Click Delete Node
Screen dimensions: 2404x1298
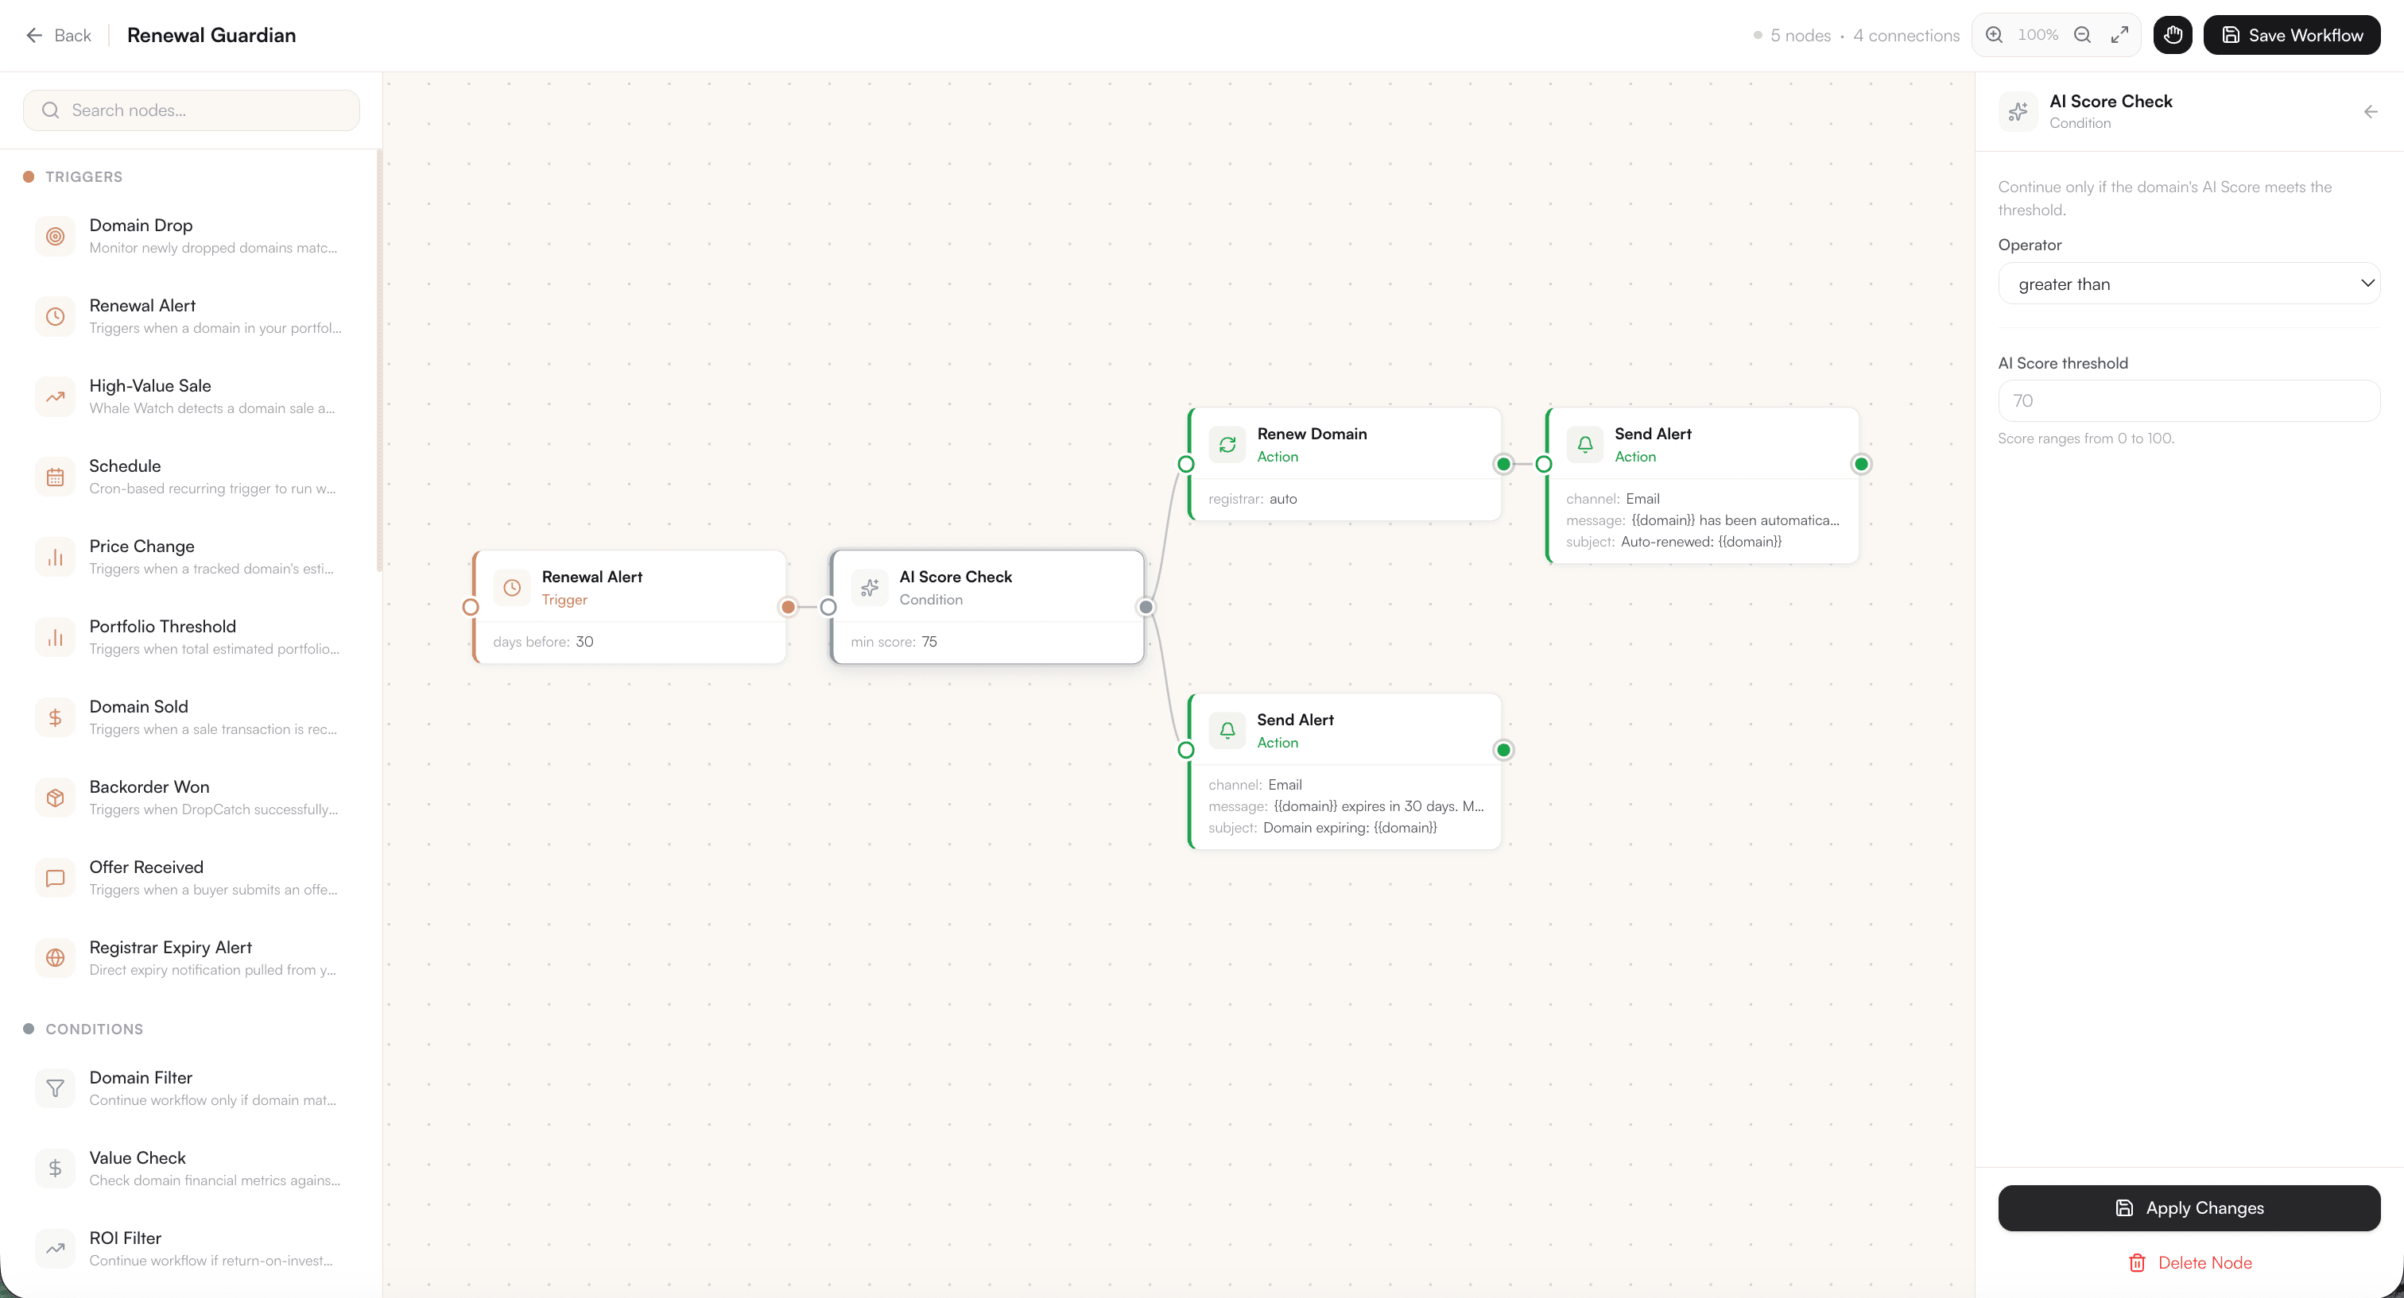pyautogui.click(x=2189, y=1261)
